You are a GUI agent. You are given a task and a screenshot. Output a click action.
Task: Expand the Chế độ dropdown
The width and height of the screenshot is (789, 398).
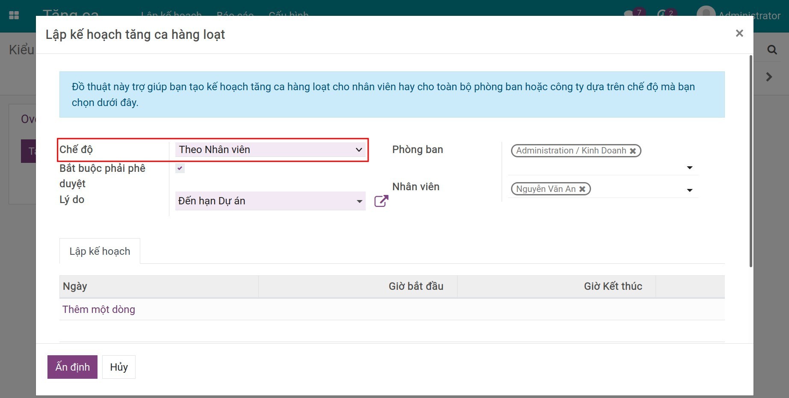[x=270, y=150]
